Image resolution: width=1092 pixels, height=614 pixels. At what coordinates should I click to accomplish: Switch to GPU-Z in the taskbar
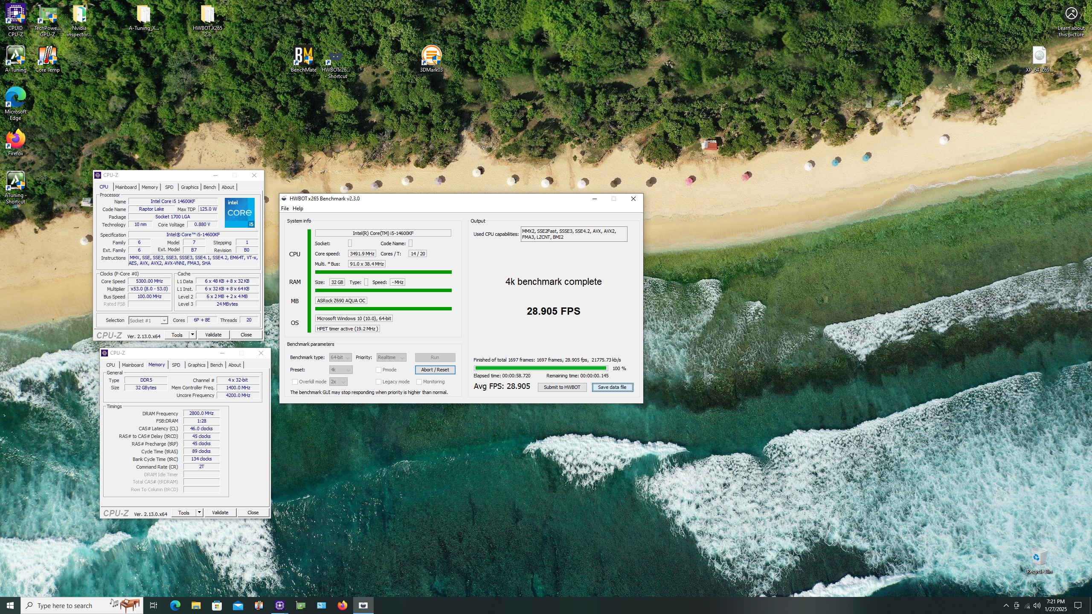pos(301,605)
